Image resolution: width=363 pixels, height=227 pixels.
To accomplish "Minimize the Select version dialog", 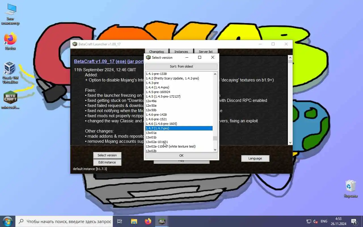I will pyautogui.click(x=187, y=57).
